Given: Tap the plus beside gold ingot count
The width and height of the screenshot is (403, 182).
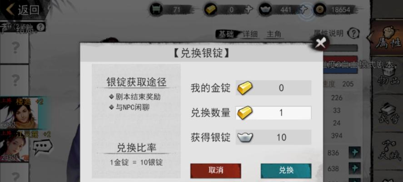Looking at the screenshot, I should tap(248, 10).
